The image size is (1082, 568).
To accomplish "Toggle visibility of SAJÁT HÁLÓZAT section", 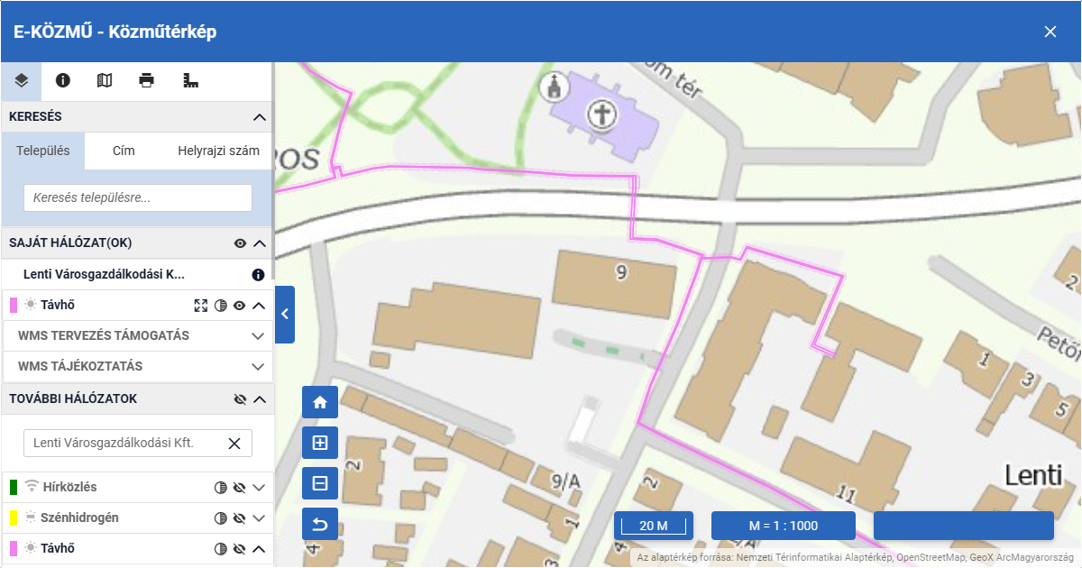I will [x=240, y=243].
